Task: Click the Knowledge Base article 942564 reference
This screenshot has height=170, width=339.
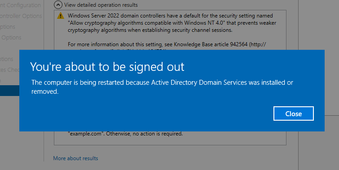Action: click(x=211, y=44)
